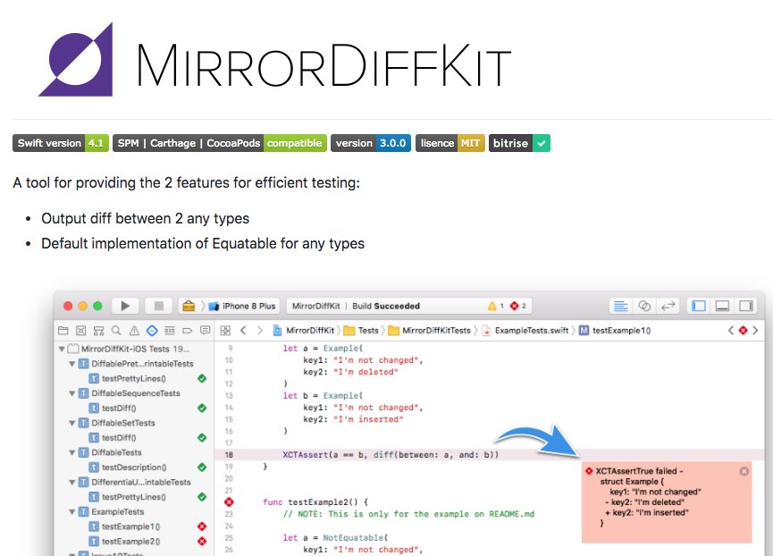Viewport: 773px width, 556px height.
Task: Collapse the MirrorDiffKit-iOS Tests root node
Action: pyautogui.click(x=63, y=349)
